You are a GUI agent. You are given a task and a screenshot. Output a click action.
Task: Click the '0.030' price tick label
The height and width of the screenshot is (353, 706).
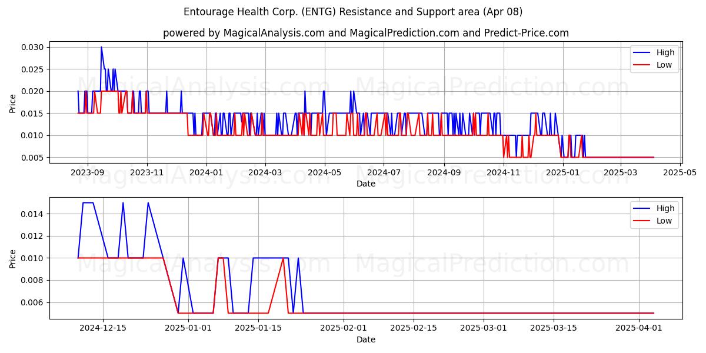tap(34, 47)
